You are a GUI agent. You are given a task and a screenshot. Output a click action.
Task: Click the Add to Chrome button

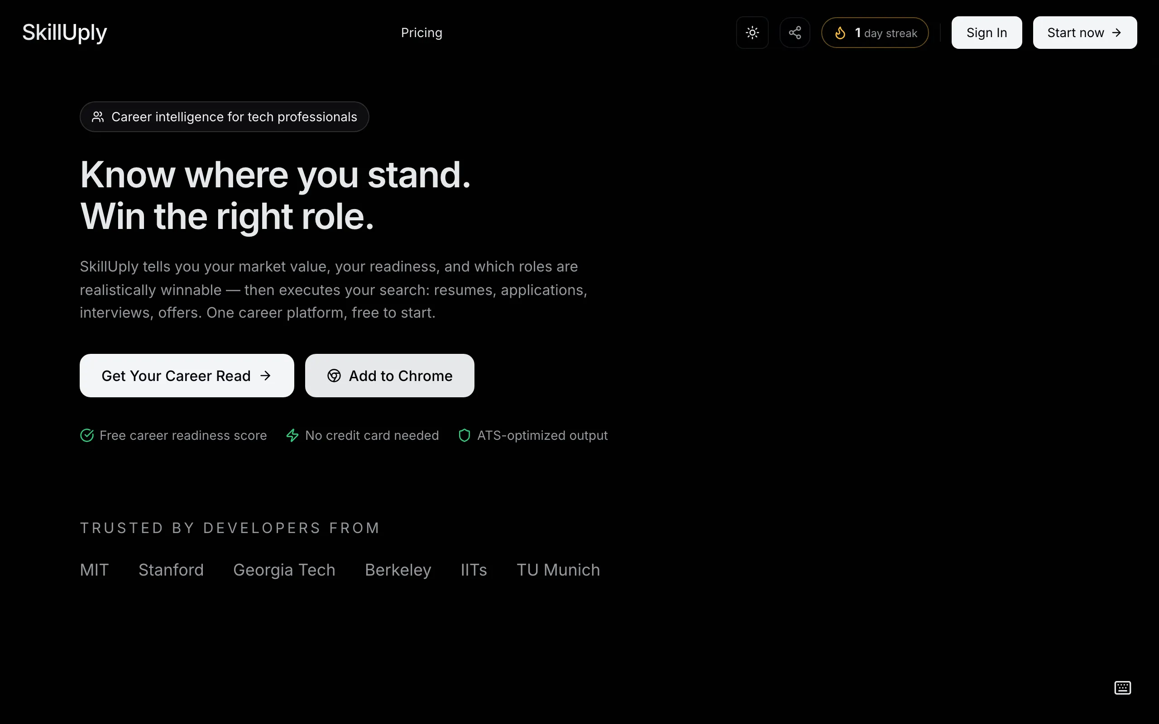[389, 376]
